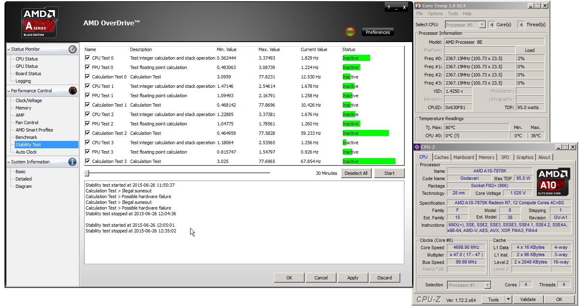Open the Help menu in Core Temp
The height and width of the screenshot is (308, 581).
pos(467,13)
